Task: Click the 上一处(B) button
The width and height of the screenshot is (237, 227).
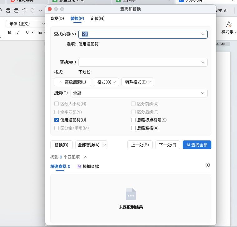Action: (140, 145)
